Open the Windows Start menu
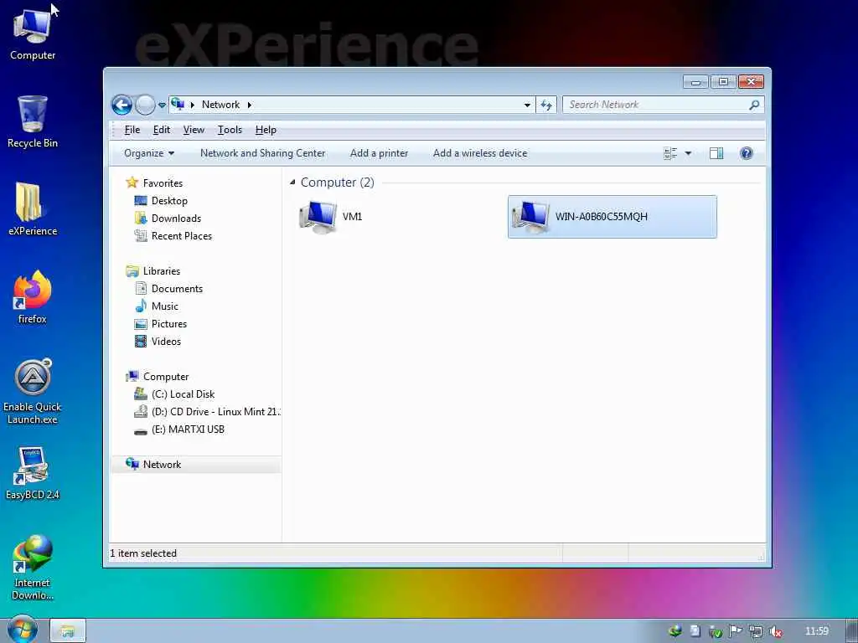The image size is (858, 643). coord(22,630)
